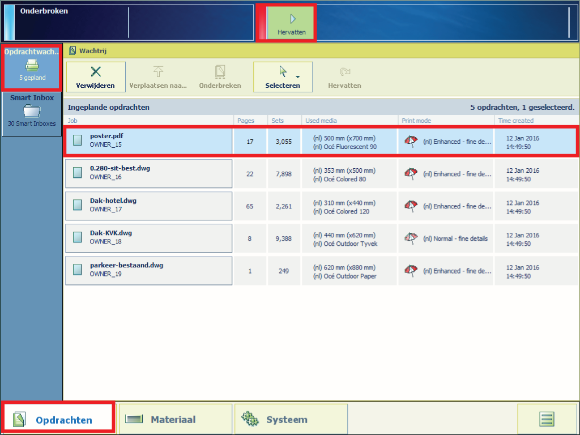Viewport: 580px width, 435px height.
Task: Select the Dak-hotel.dwg document icon
Action: click(x=77, y=205)
